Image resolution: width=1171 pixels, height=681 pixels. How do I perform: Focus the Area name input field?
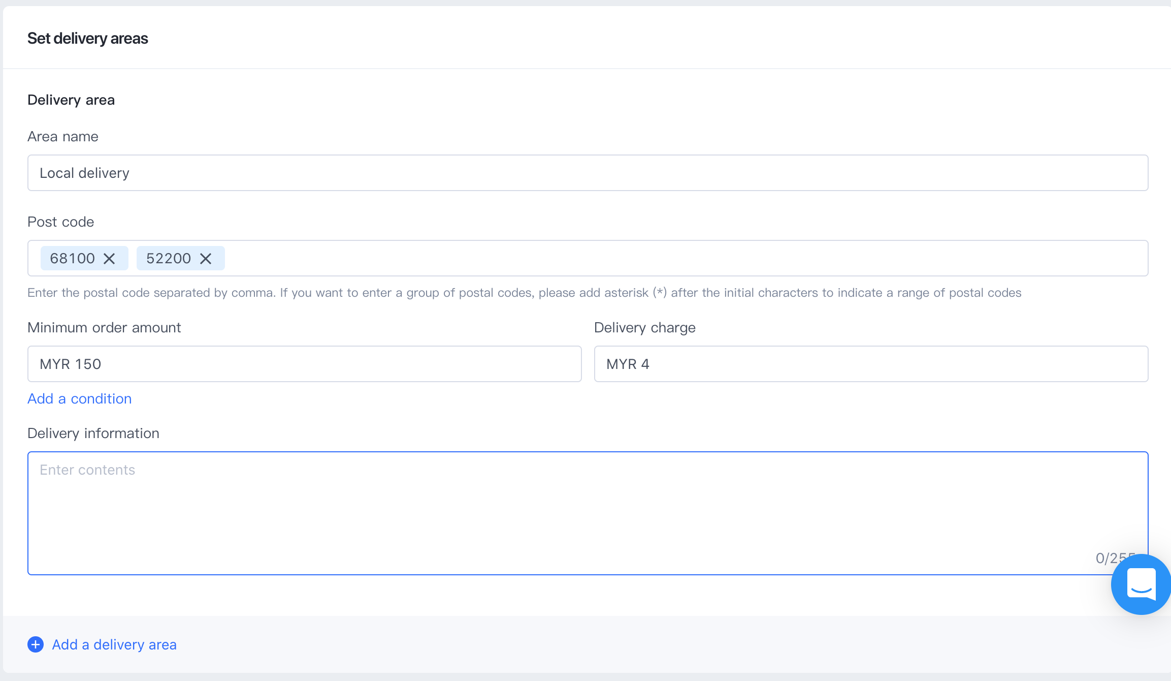click(588, 173)
